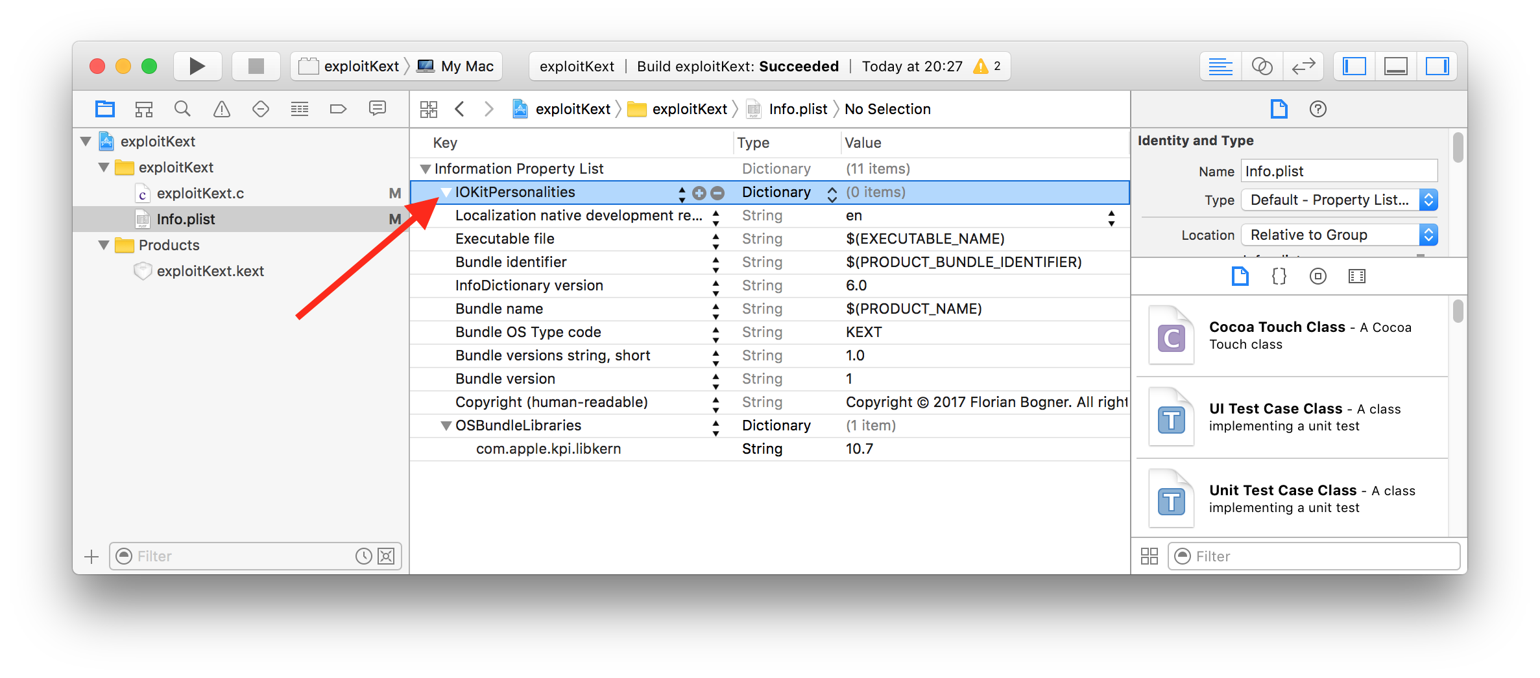Toggle the Debug area visibility
The height and width of the screenshot is (678, 1540).
point(1395,66)
